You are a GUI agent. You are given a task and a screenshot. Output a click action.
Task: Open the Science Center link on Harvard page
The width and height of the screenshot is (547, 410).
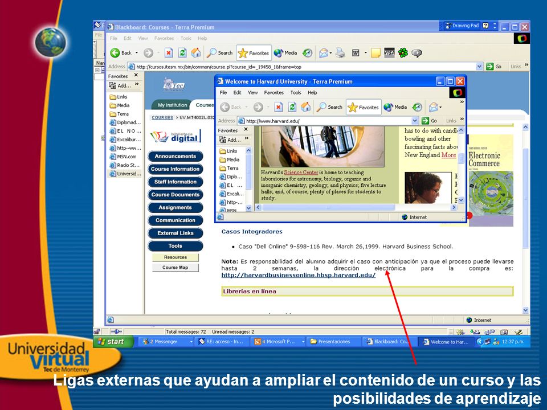click(301, 172)
